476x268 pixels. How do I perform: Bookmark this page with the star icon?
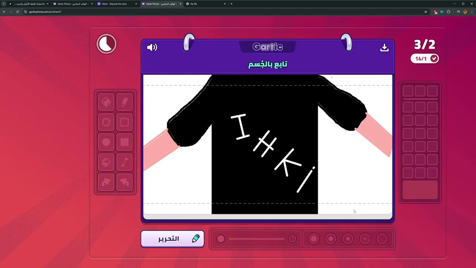click(x=426, y=12)
